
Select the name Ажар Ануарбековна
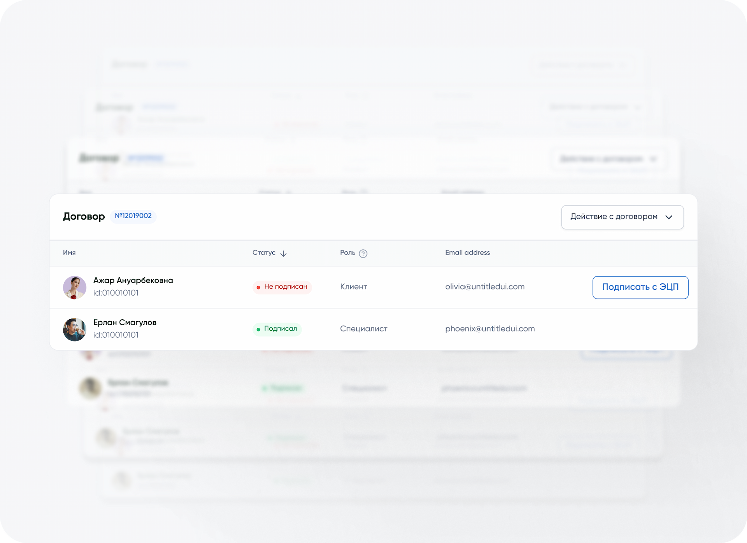click(133, 280)
